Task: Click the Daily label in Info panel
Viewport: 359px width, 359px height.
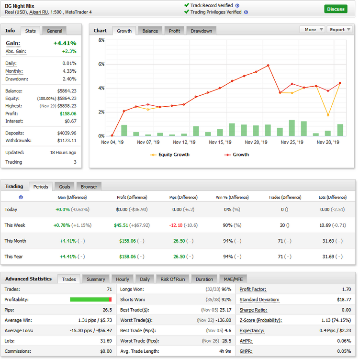Action: (x=11, y=63)
